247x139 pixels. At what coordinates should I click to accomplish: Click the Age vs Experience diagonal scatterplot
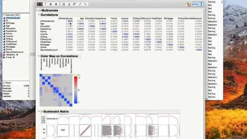click(85, 130)
